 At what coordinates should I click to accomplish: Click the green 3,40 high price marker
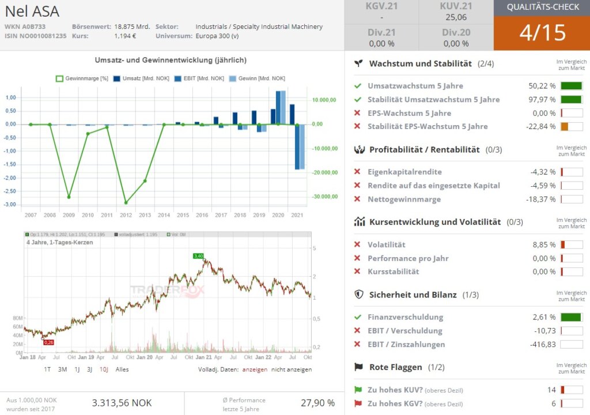pos(198,256)
